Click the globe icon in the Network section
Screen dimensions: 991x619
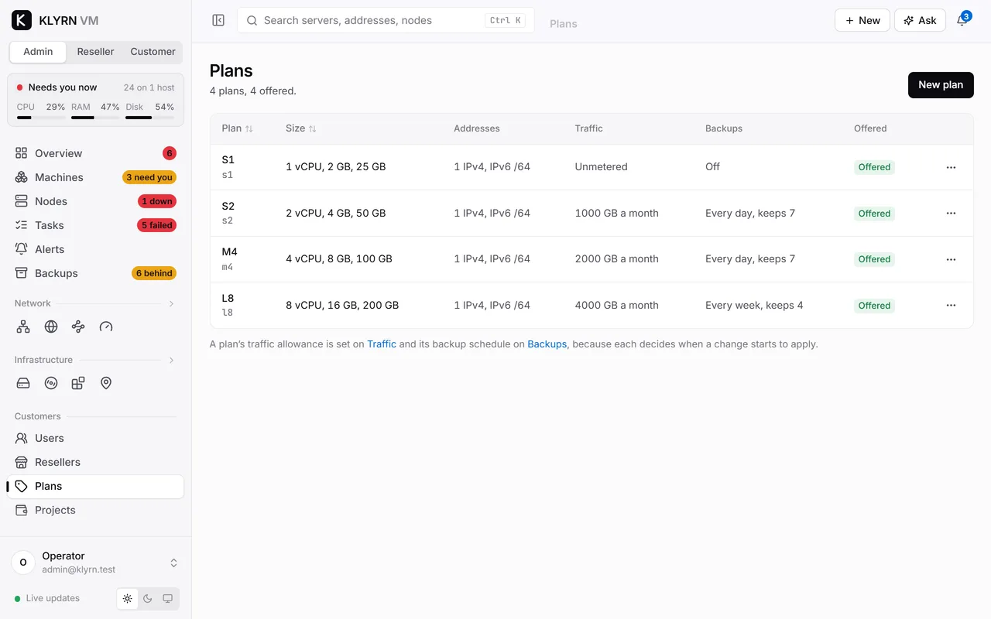(x=51, y=327)
